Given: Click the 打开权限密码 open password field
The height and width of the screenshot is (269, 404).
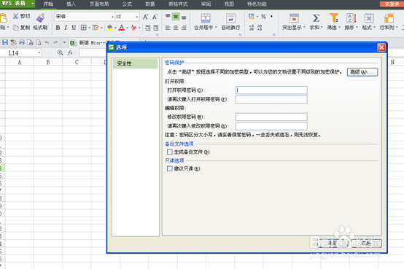Looking at the screenshot, I should (271, 90).
